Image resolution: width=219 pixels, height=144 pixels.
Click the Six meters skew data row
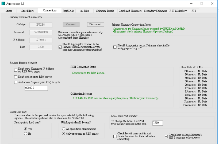point(195,102)
